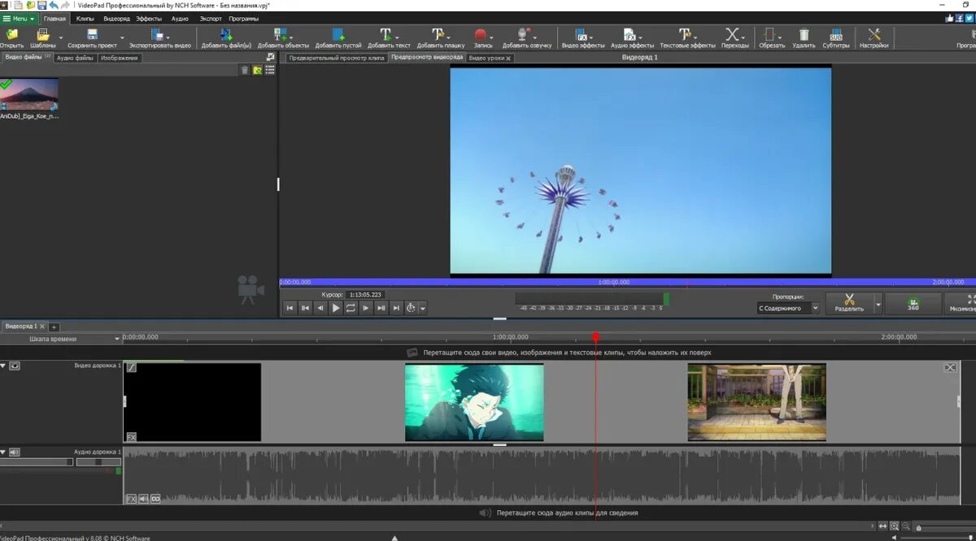Open the green Menu dropdown

[x=19, y=18]
